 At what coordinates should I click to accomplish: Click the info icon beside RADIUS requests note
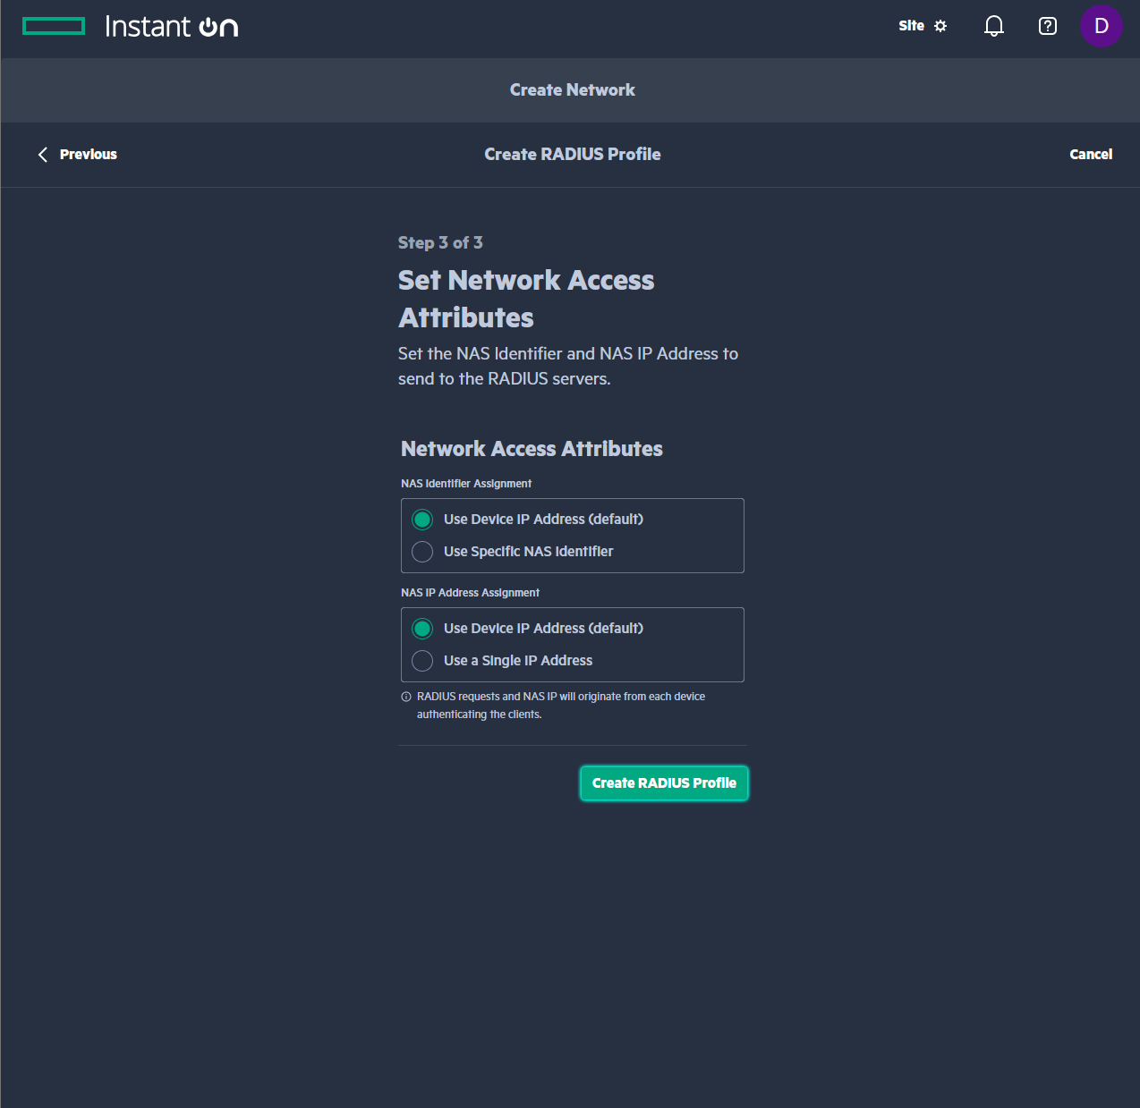[406, 697]
